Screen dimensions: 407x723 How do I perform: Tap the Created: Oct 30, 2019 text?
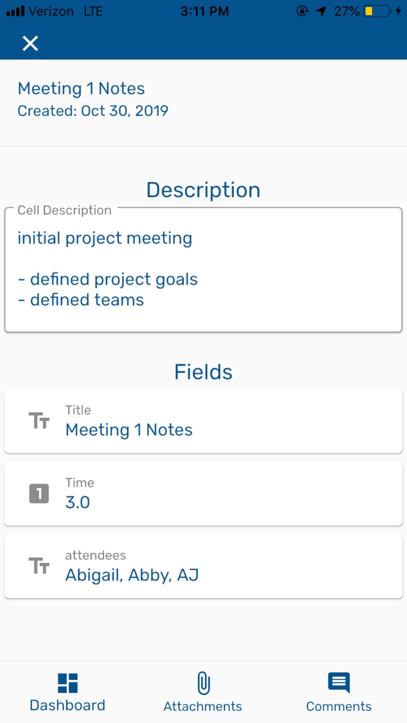(93, 111)
